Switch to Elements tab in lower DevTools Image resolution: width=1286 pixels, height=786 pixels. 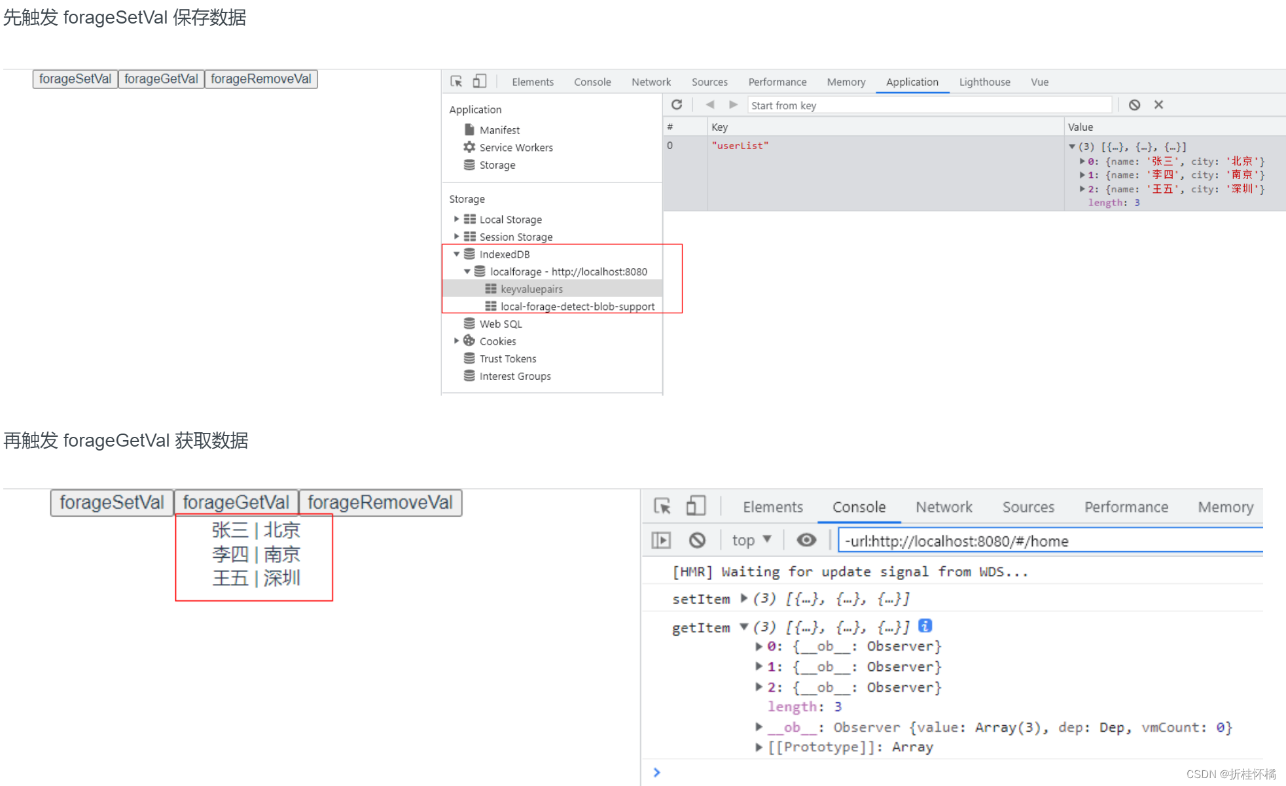pos(773,507)
